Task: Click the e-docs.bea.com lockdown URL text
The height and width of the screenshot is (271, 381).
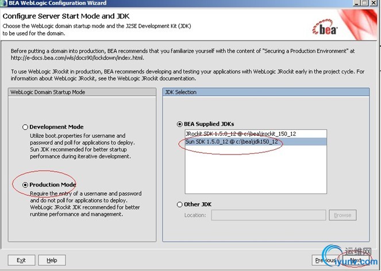Action: pos(77,58)
